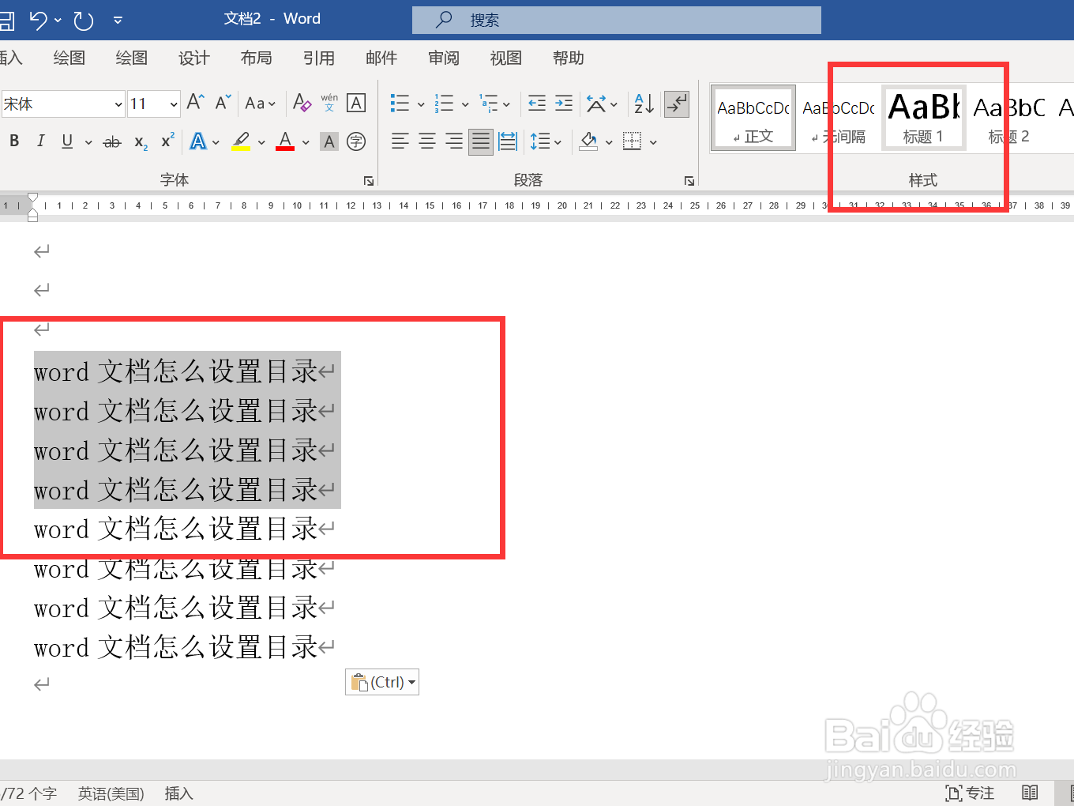
Task: Open underline style dropdown arrow
Action: [88, 142]
